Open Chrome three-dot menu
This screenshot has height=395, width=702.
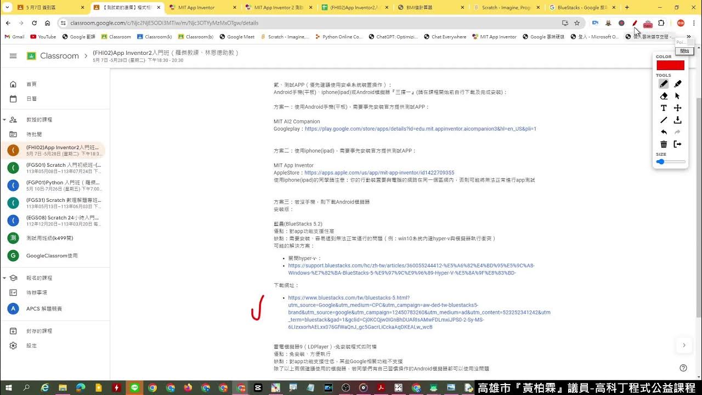click(694, 23)
